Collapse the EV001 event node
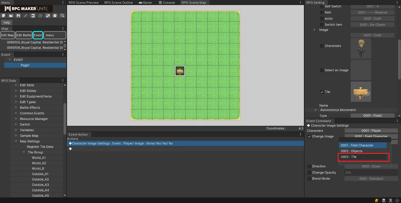 10,60
